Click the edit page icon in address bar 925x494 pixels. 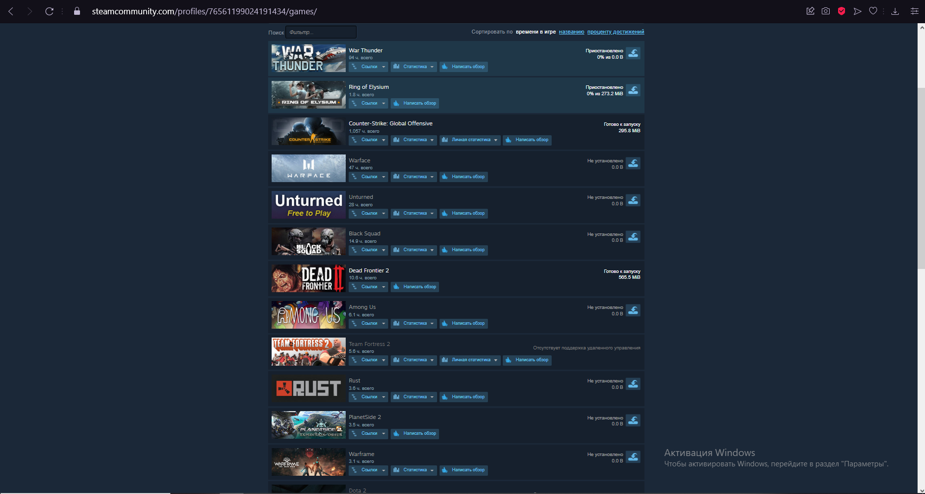(x=810, y=11)
